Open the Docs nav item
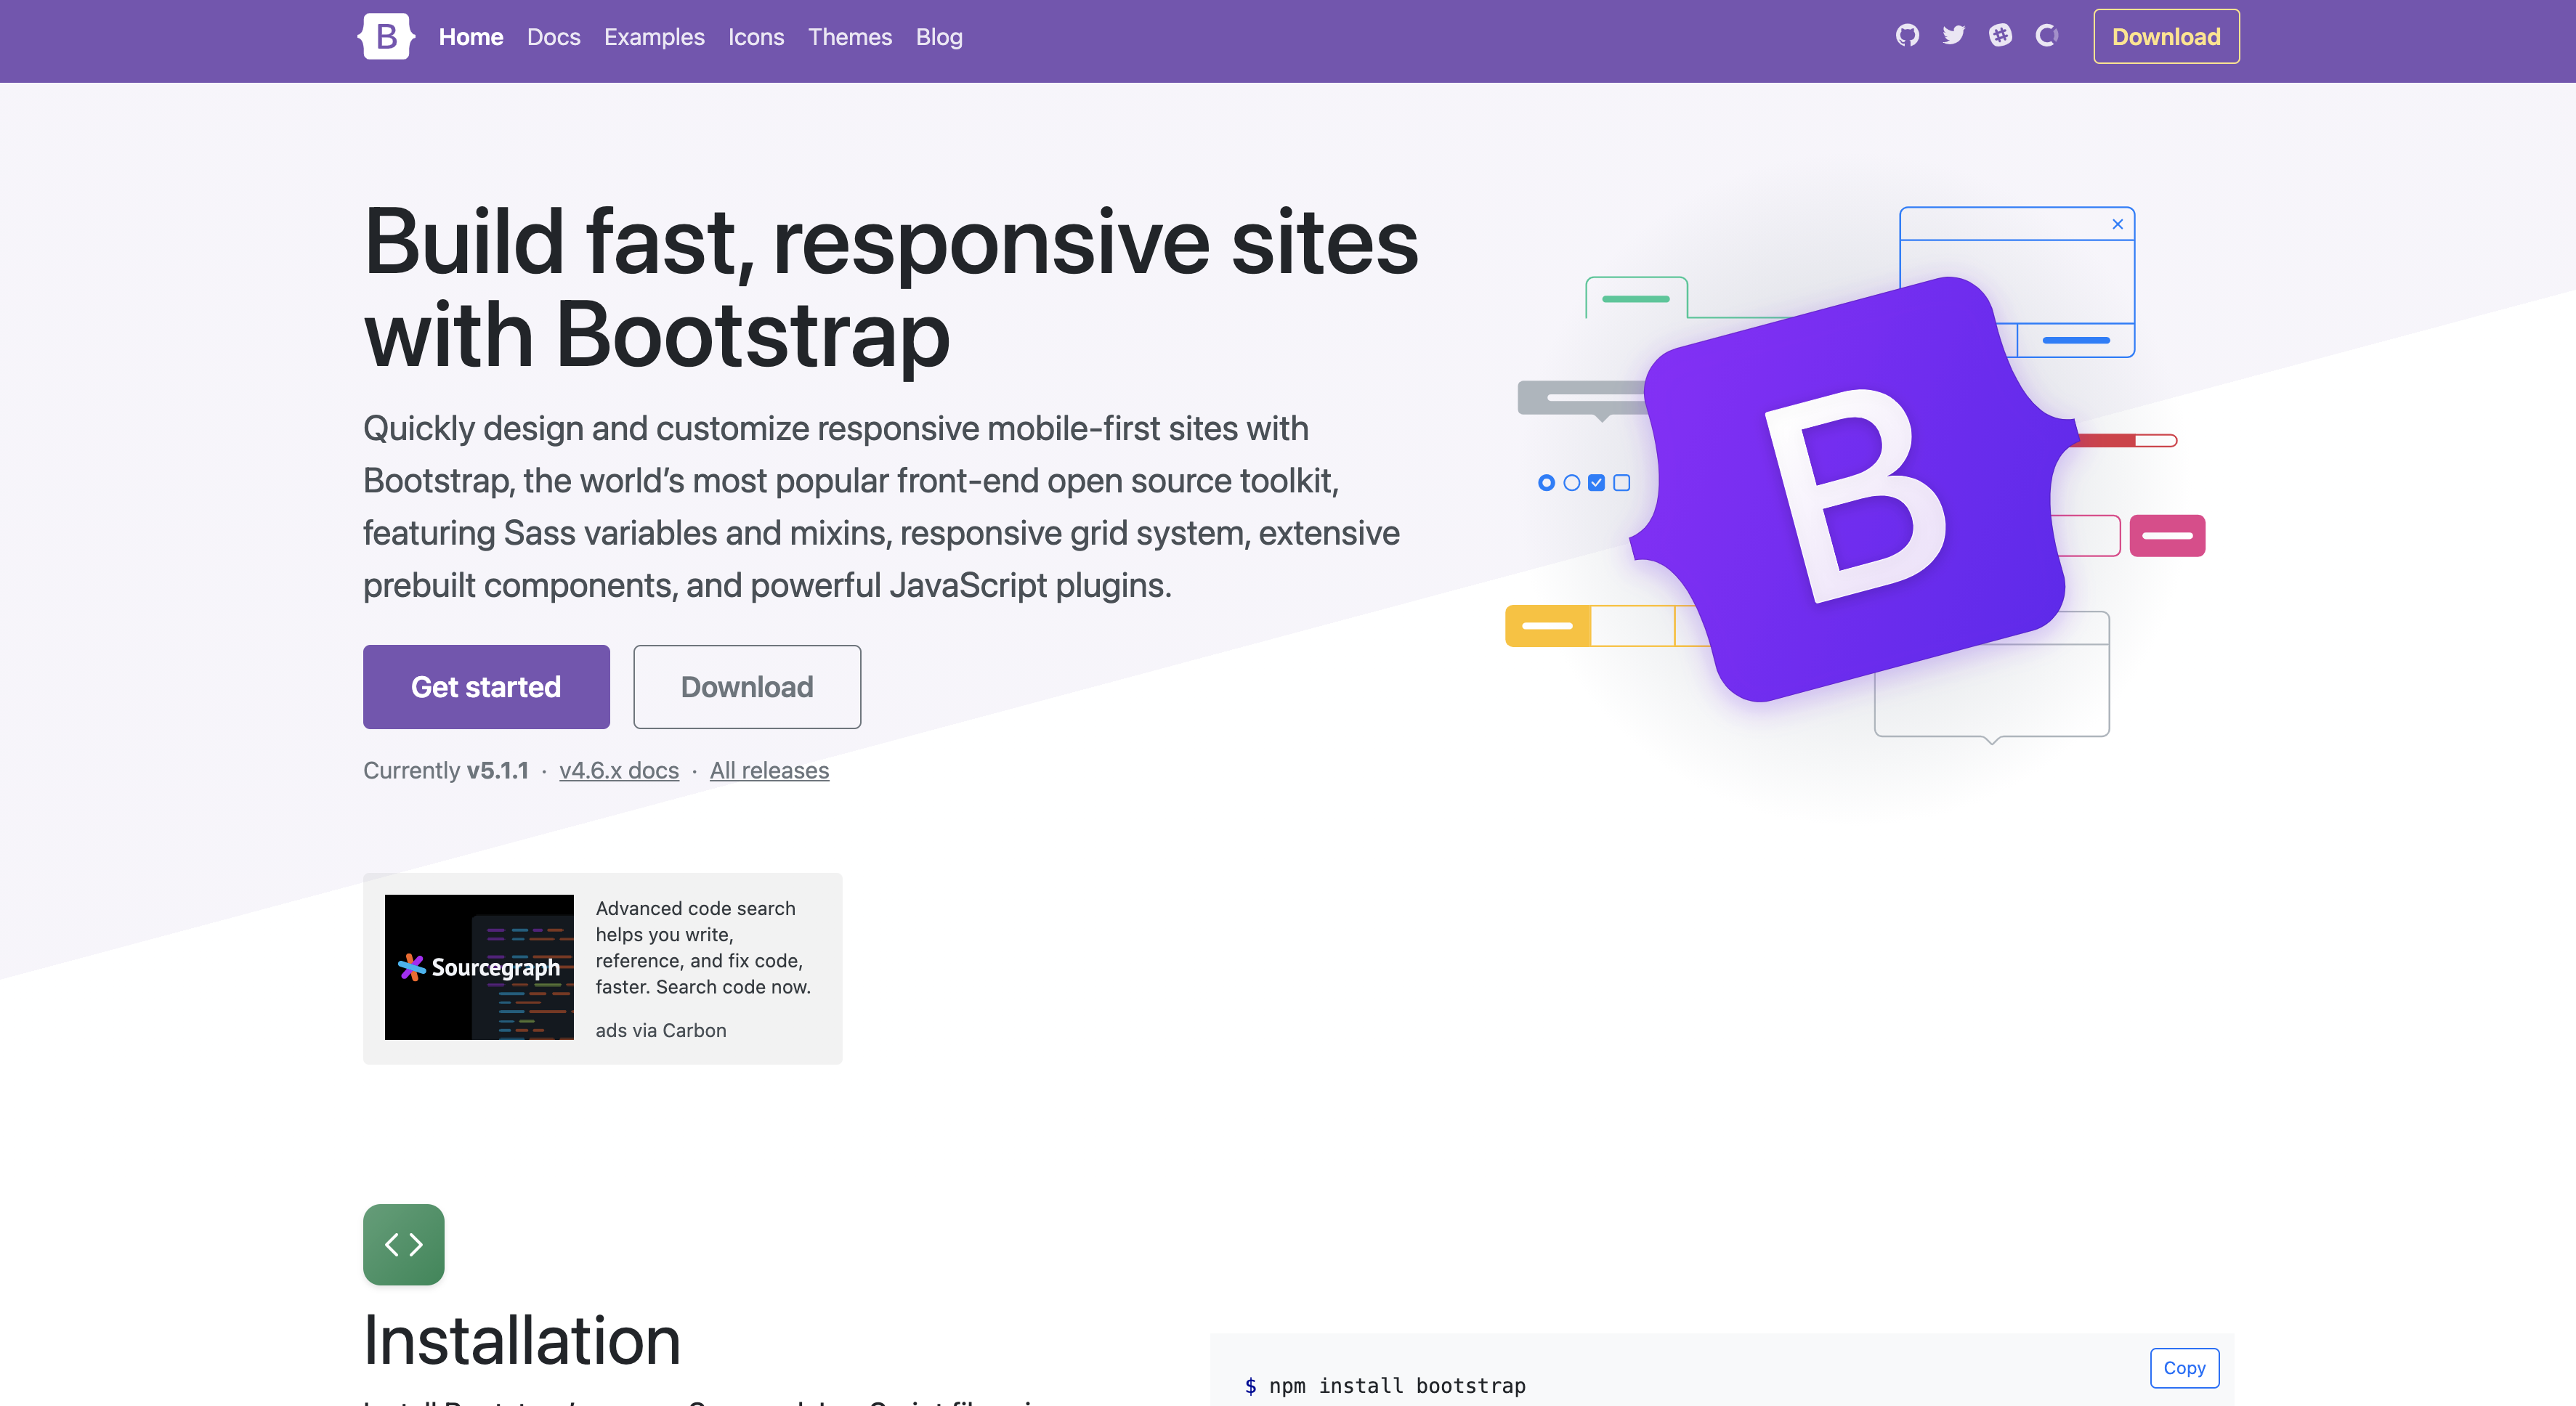 tap(554, 37)
